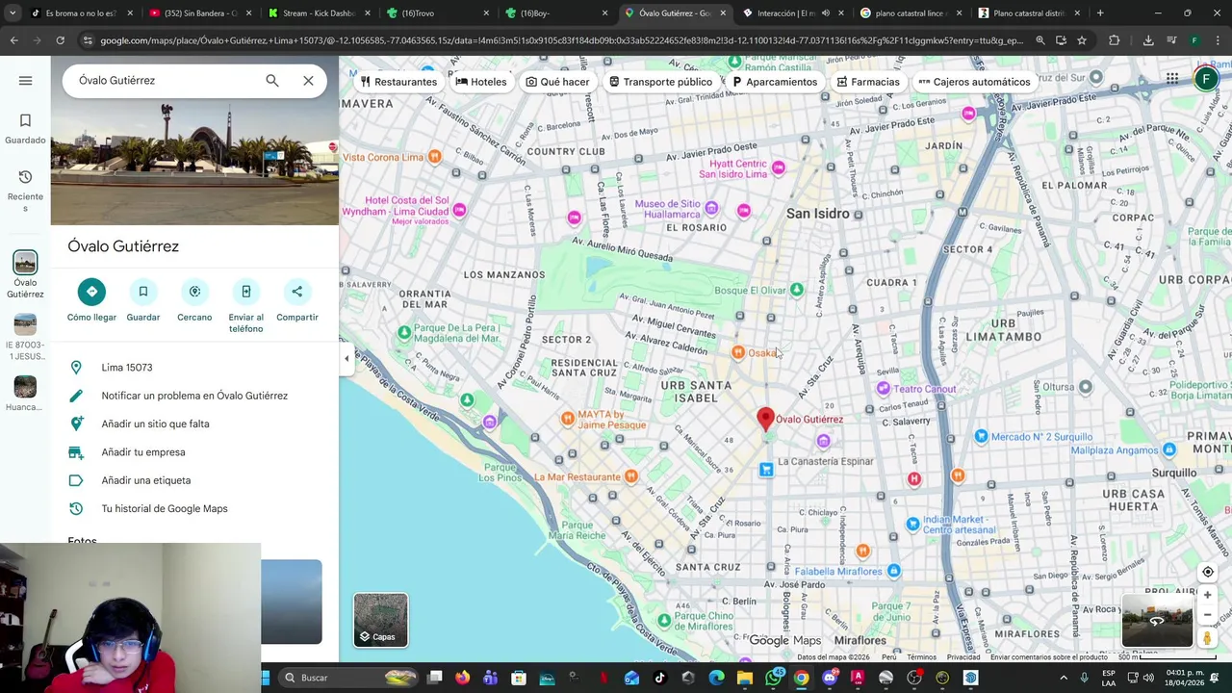Click Añadir una etiqueta
The image size is (1232, 693).
tap(194, 480)
